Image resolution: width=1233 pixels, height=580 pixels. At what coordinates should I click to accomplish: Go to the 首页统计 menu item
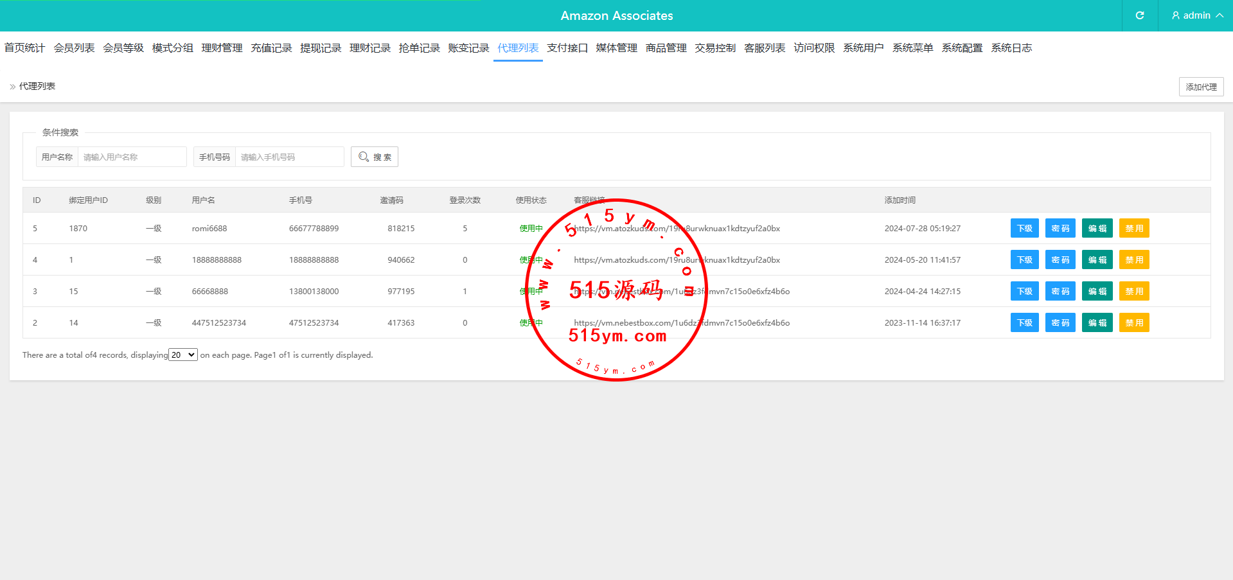tap(24, 48)
